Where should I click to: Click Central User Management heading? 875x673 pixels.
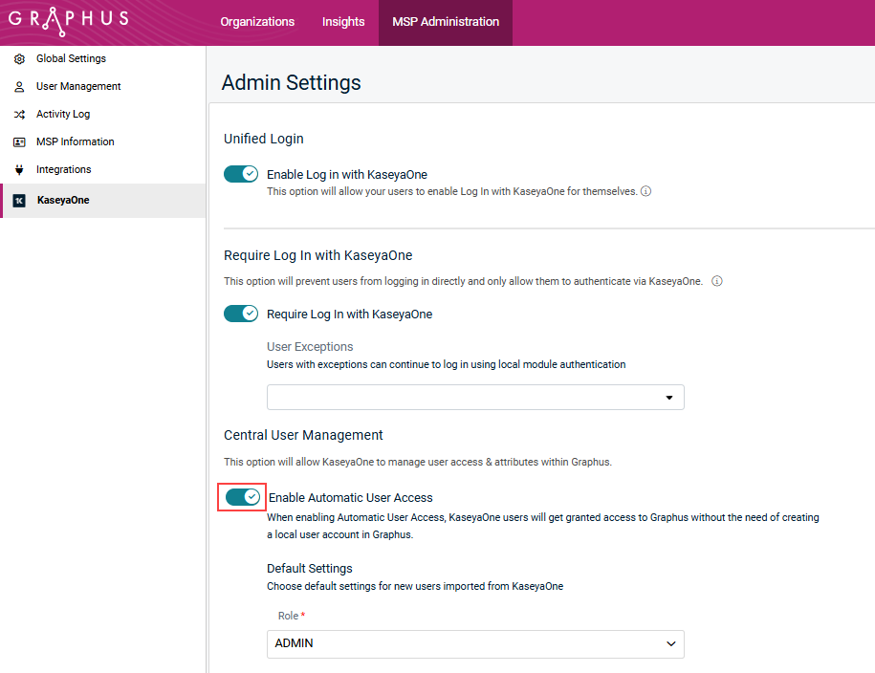tap(303, 435)
